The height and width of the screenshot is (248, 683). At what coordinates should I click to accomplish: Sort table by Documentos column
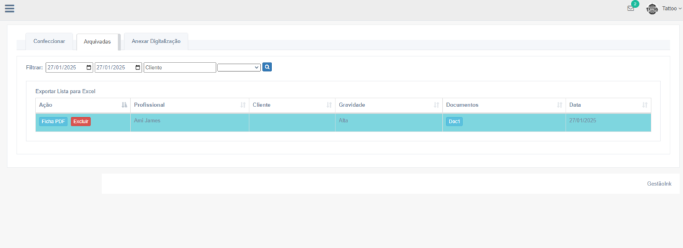click(504, 105)
